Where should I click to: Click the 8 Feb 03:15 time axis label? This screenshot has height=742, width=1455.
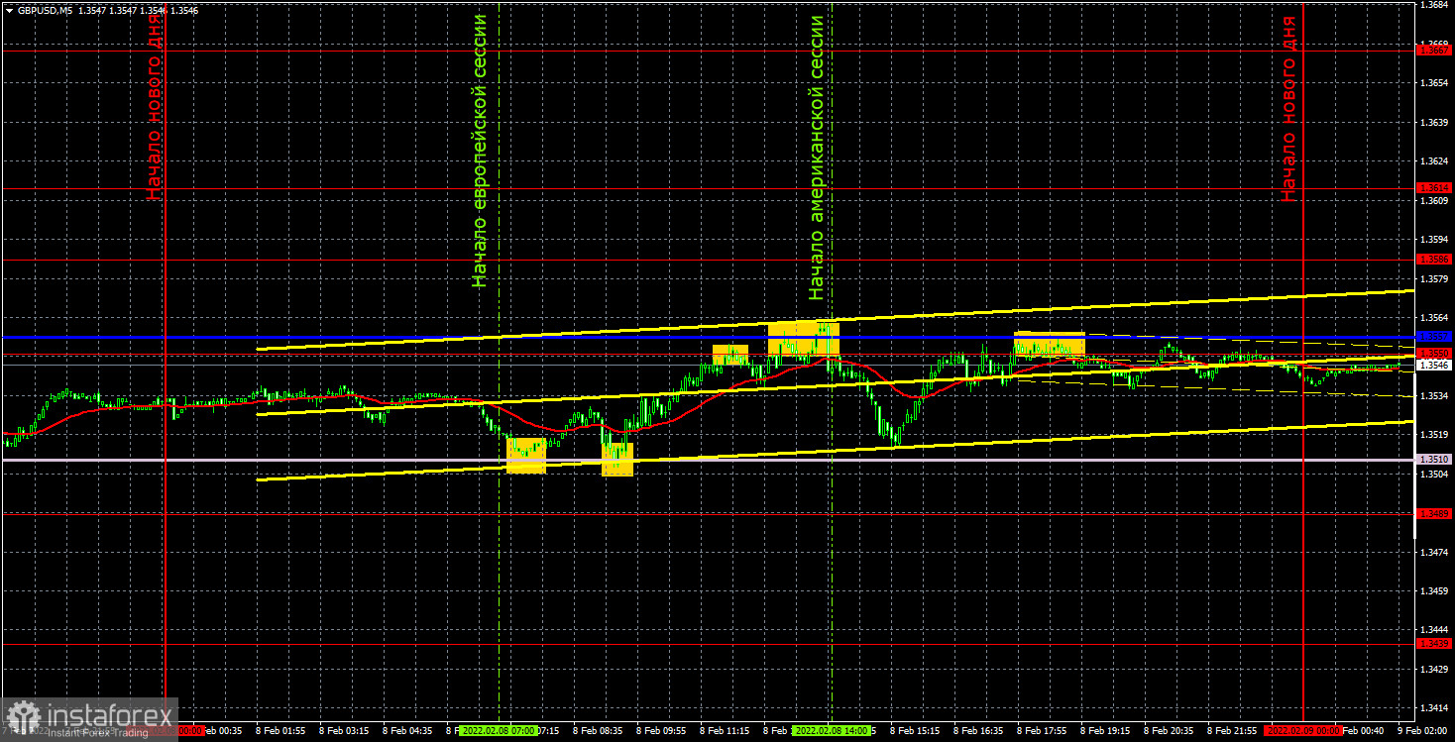point(345,730)
